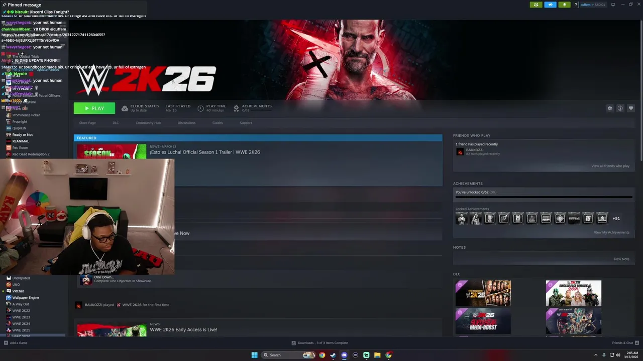The image size is (643, 361).
Task: Open the Community Hub tab
Action: click(x=148, y=123)
